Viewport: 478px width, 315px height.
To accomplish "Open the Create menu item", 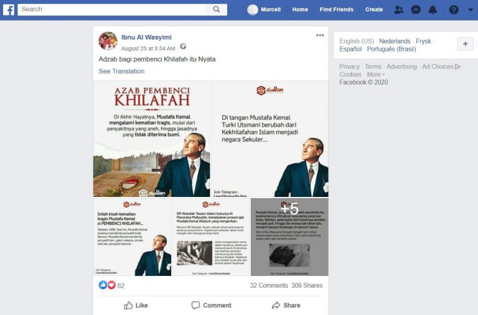I will 373,9.
